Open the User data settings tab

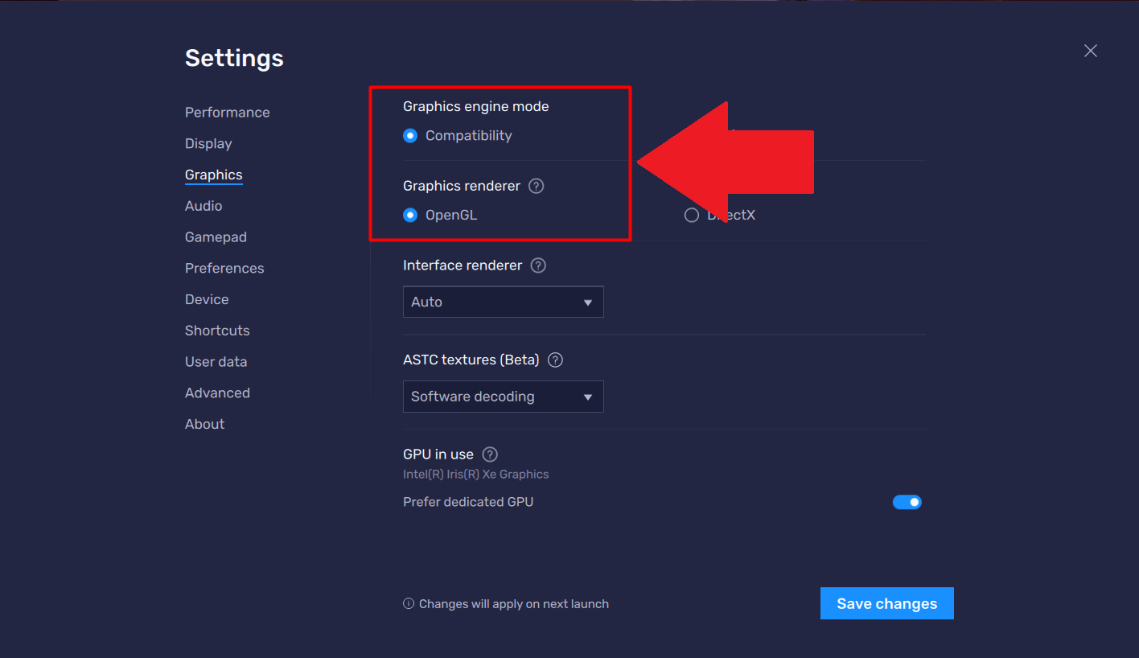click(216, 362)
